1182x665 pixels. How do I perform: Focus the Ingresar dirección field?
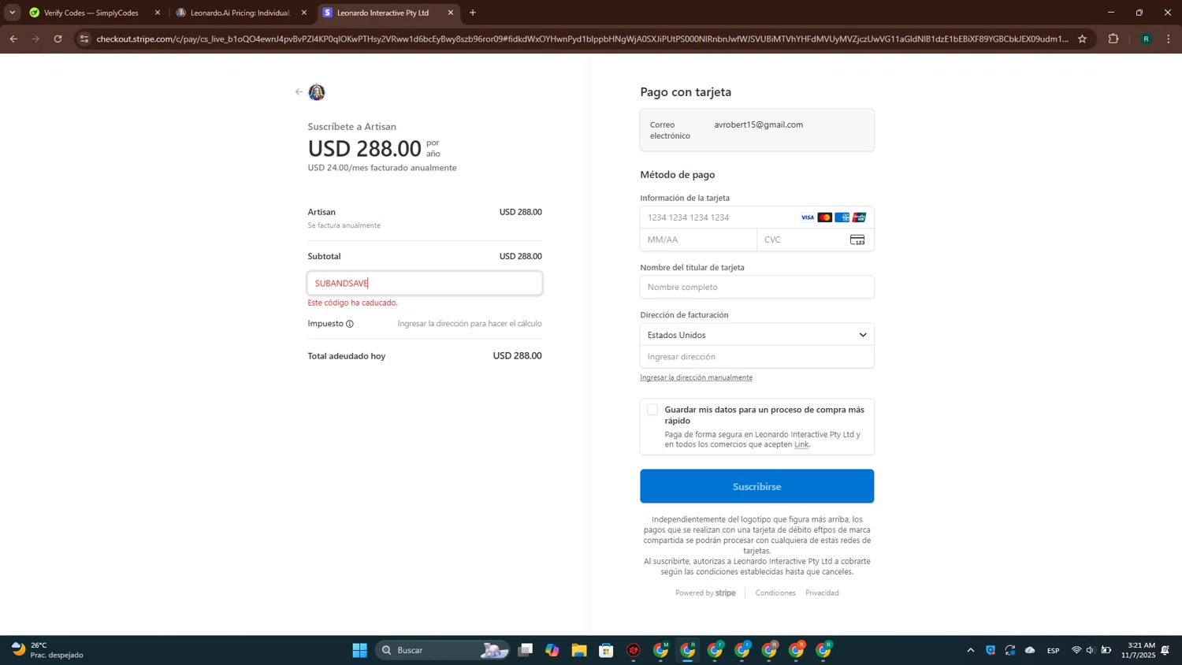pos(757,357)
